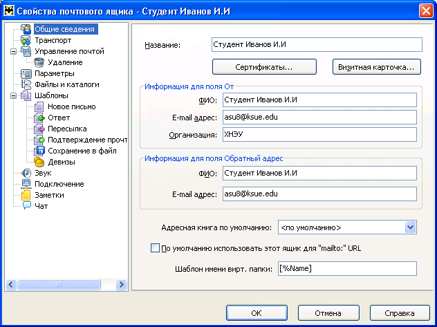Click the Подтверждение прочтения check icon
Screen dimensions: 437x327
39,140
